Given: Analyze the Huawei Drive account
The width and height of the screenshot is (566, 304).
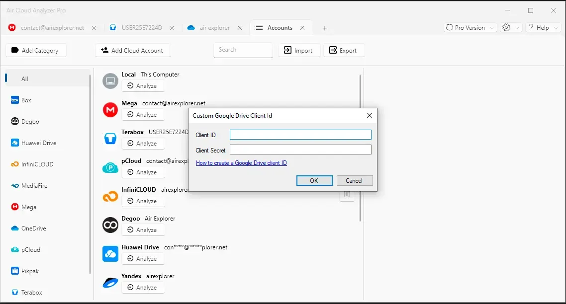Looking at the screenshot, I should click(x=143, y=259).
